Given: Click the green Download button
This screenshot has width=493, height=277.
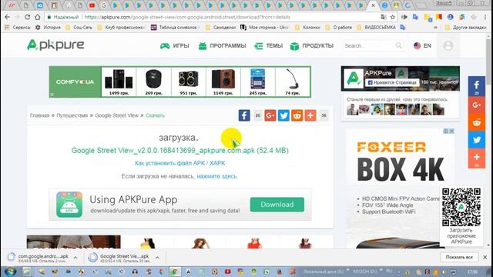Looking at the screenshot, I should [x=277, y=205].
